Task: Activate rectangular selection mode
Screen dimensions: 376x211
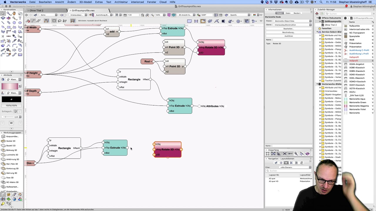Action: [54, 21]
